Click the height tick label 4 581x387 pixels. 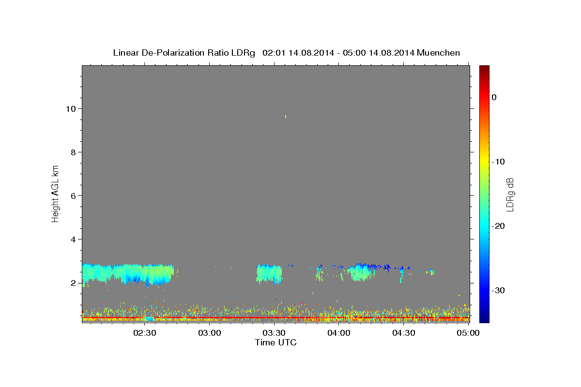click(73, 239)
